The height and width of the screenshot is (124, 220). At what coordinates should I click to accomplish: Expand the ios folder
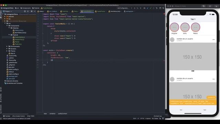(5, 19)
